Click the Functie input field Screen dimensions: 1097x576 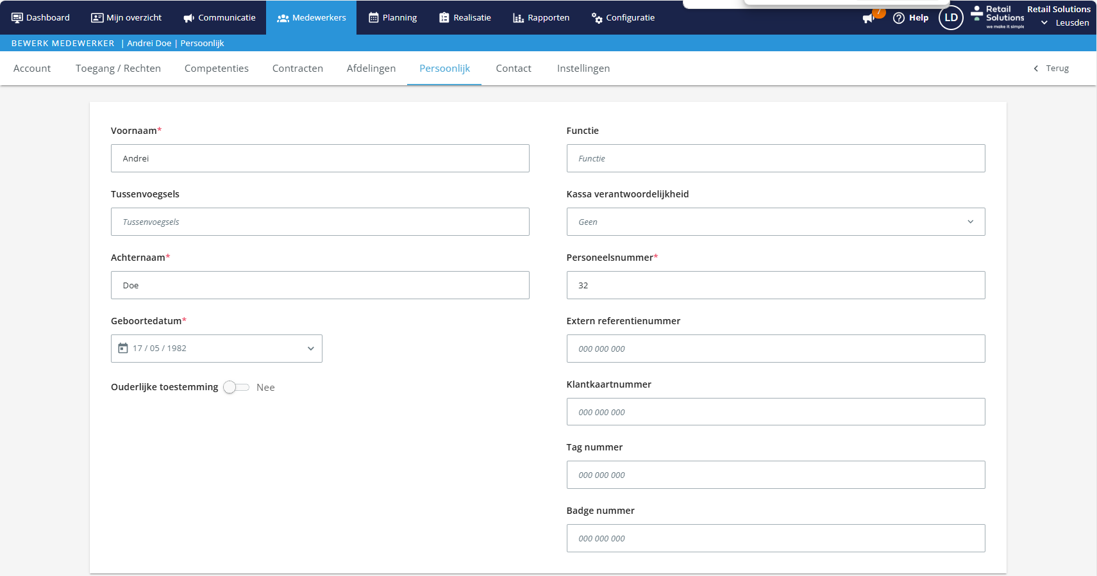pyautogui.click(x=776, y=158)
